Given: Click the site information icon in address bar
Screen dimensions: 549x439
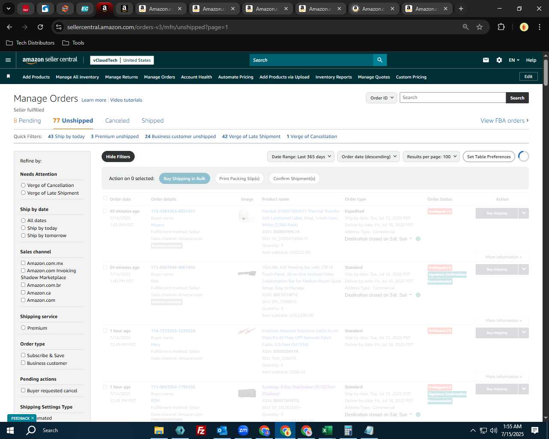Looking at the screenshot, I should (x=59, y=27).
